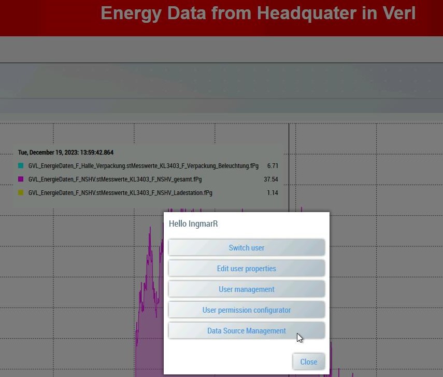Click the December 19 timestamp header
The width and height of the screenshot is (443, 377).
pos(66,152)
